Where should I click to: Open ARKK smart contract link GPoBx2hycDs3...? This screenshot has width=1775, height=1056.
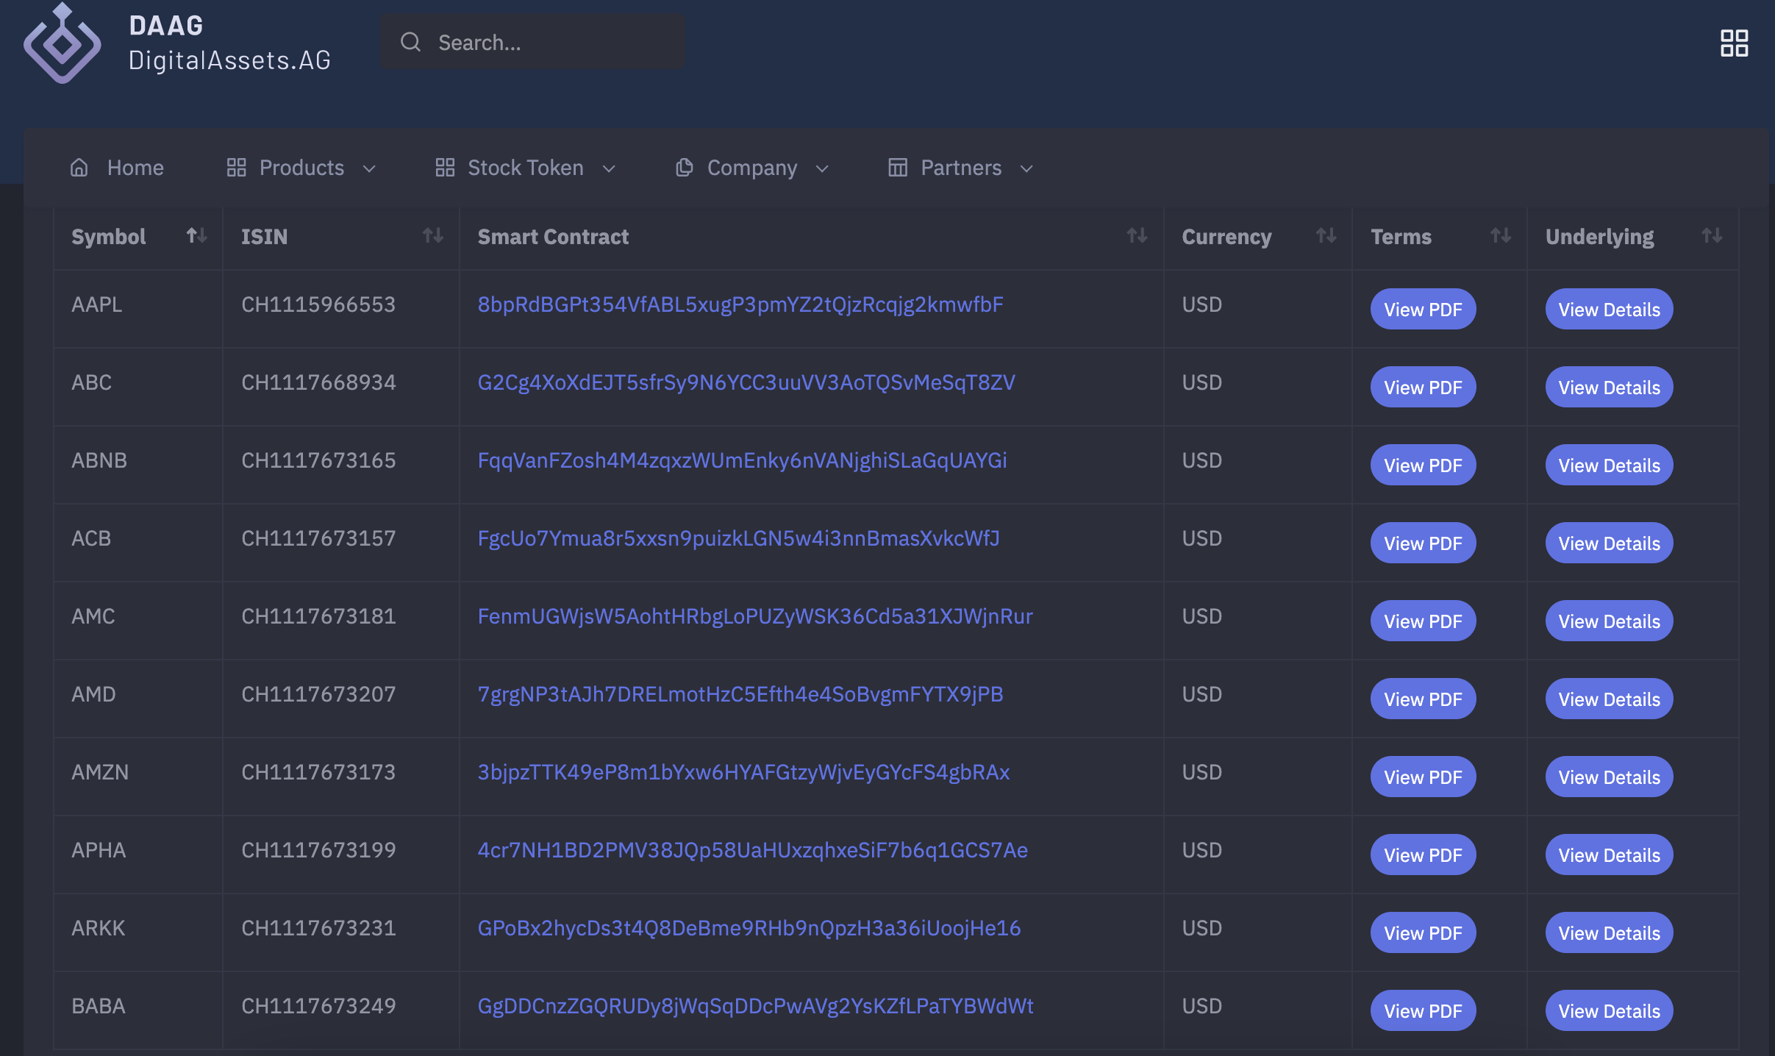point(749,928)
